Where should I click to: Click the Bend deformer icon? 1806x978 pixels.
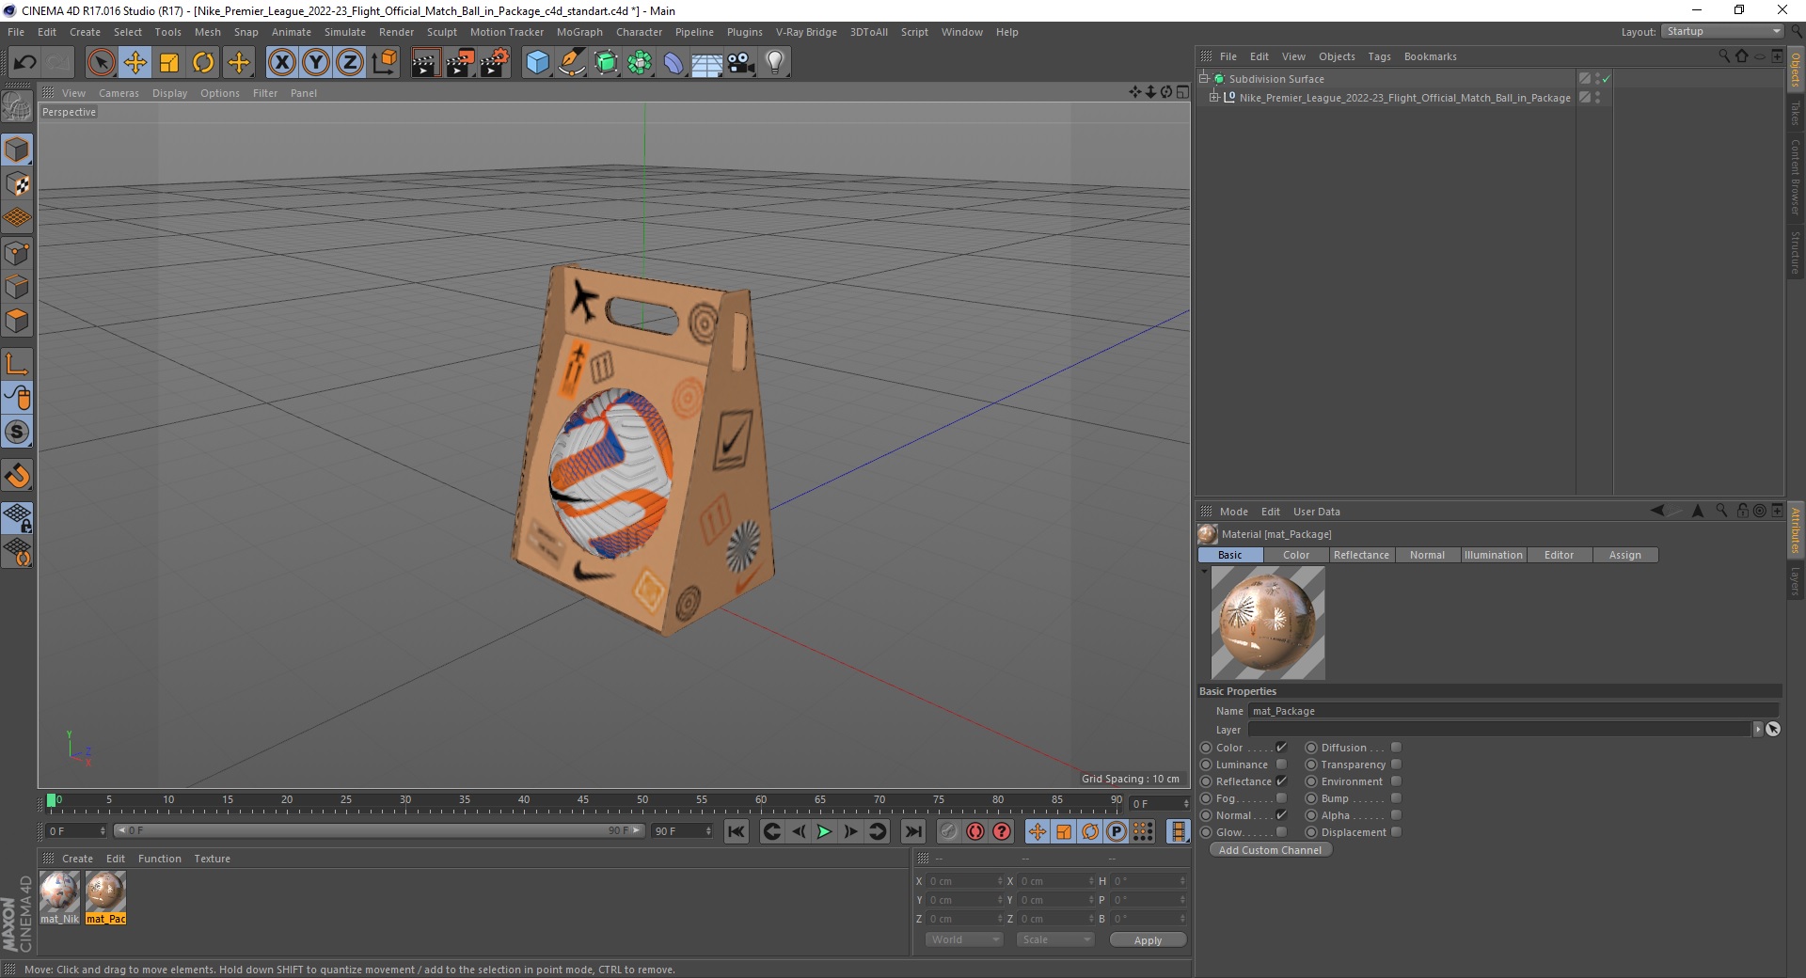click(x=673, y=63)
